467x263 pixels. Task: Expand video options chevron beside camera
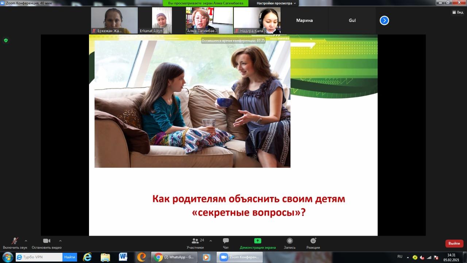tap(60, 241)
